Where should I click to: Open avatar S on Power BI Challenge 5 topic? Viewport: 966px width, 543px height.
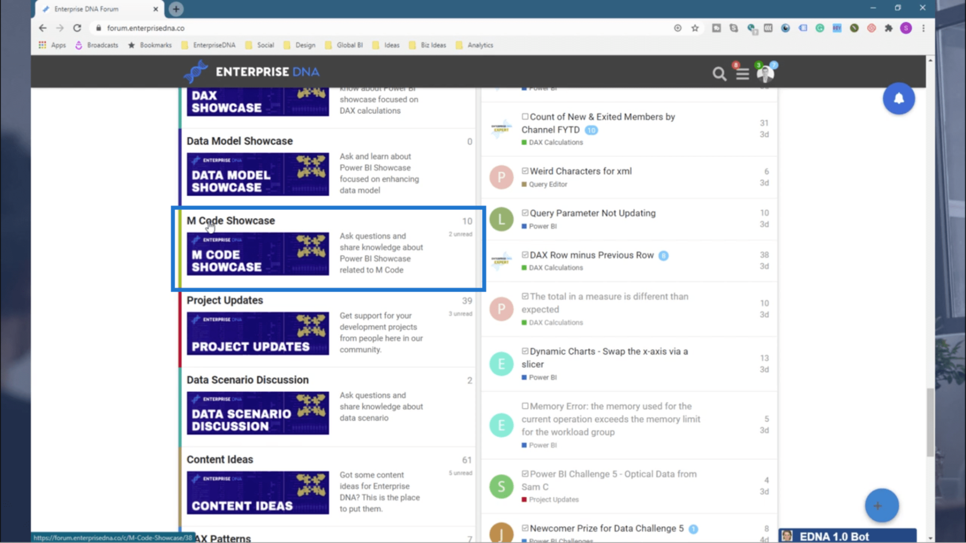(501, 486)
